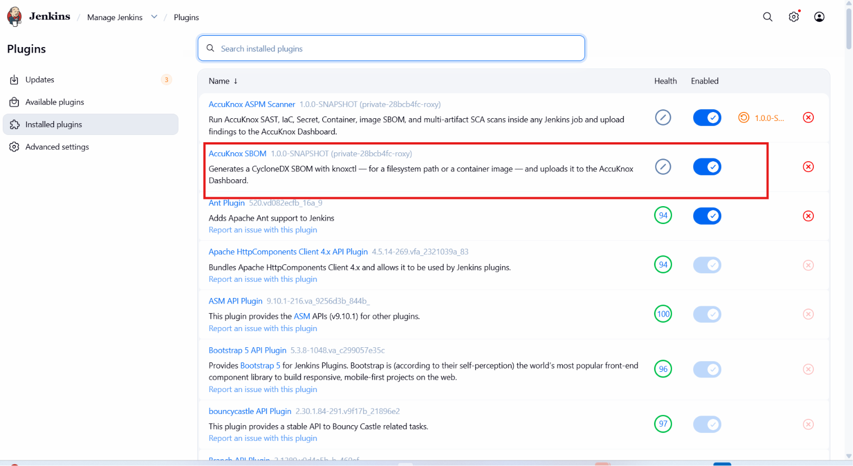Open the ASM API Plugin link
Screen dimensions: 853x466
tap(235, 301)
